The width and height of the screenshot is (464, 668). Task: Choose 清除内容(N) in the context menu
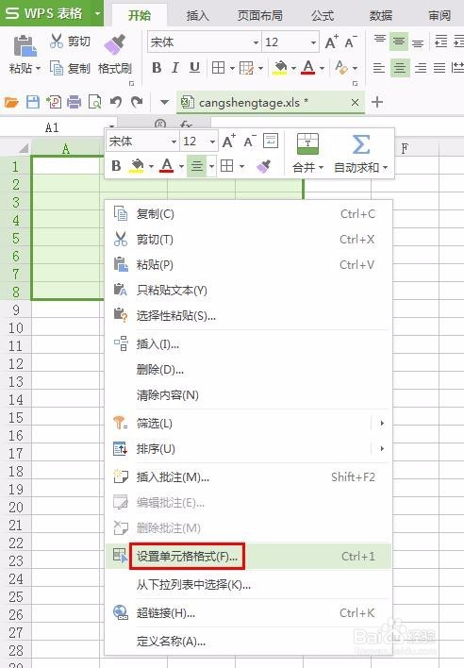248,395
